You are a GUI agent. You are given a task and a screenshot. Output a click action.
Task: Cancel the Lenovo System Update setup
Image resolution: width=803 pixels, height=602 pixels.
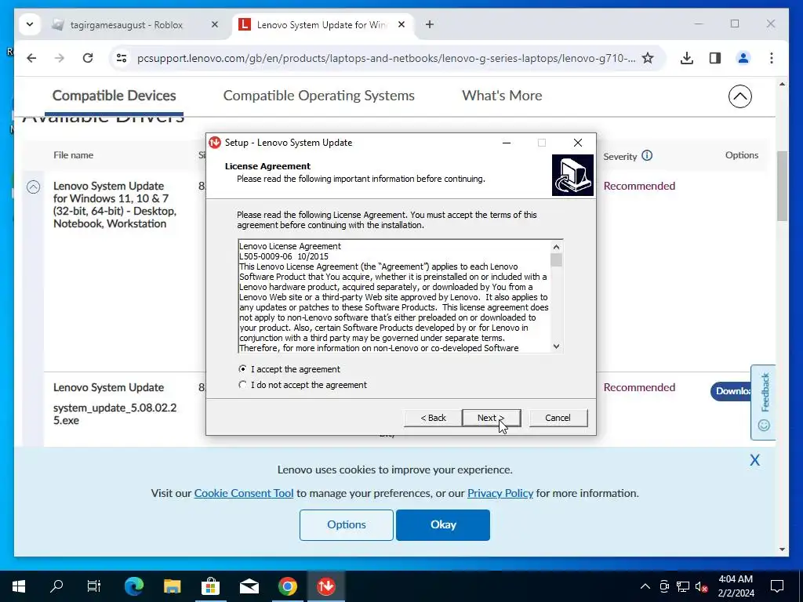tap(558, 418)
